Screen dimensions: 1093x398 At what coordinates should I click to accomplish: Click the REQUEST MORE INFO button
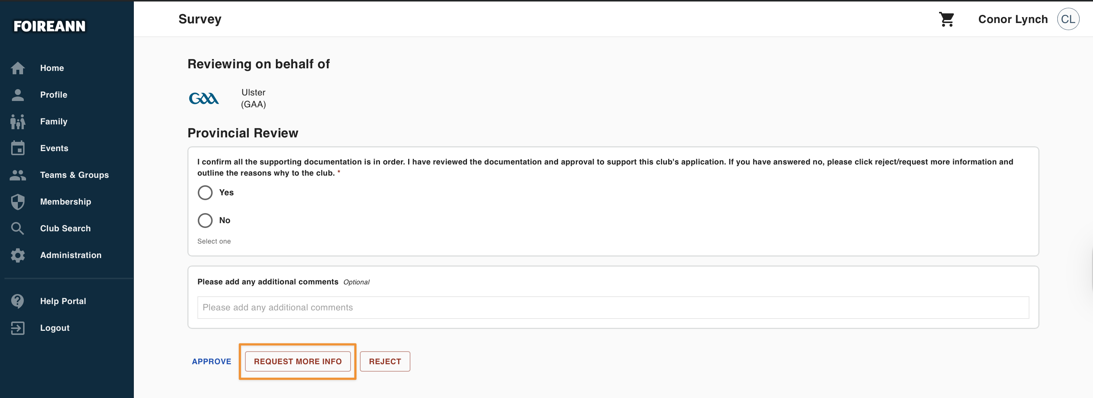pyautogui.click(x=298, y=362)
